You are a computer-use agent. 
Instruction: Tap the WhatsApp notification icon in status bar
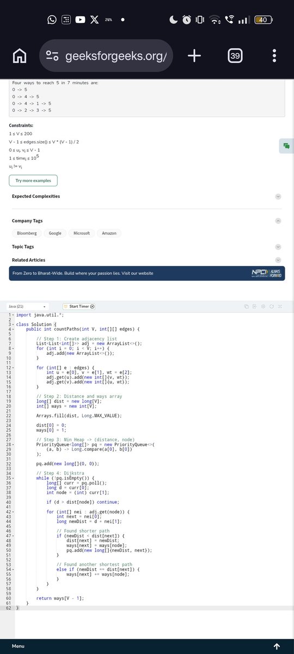click(x=52, y=20)
